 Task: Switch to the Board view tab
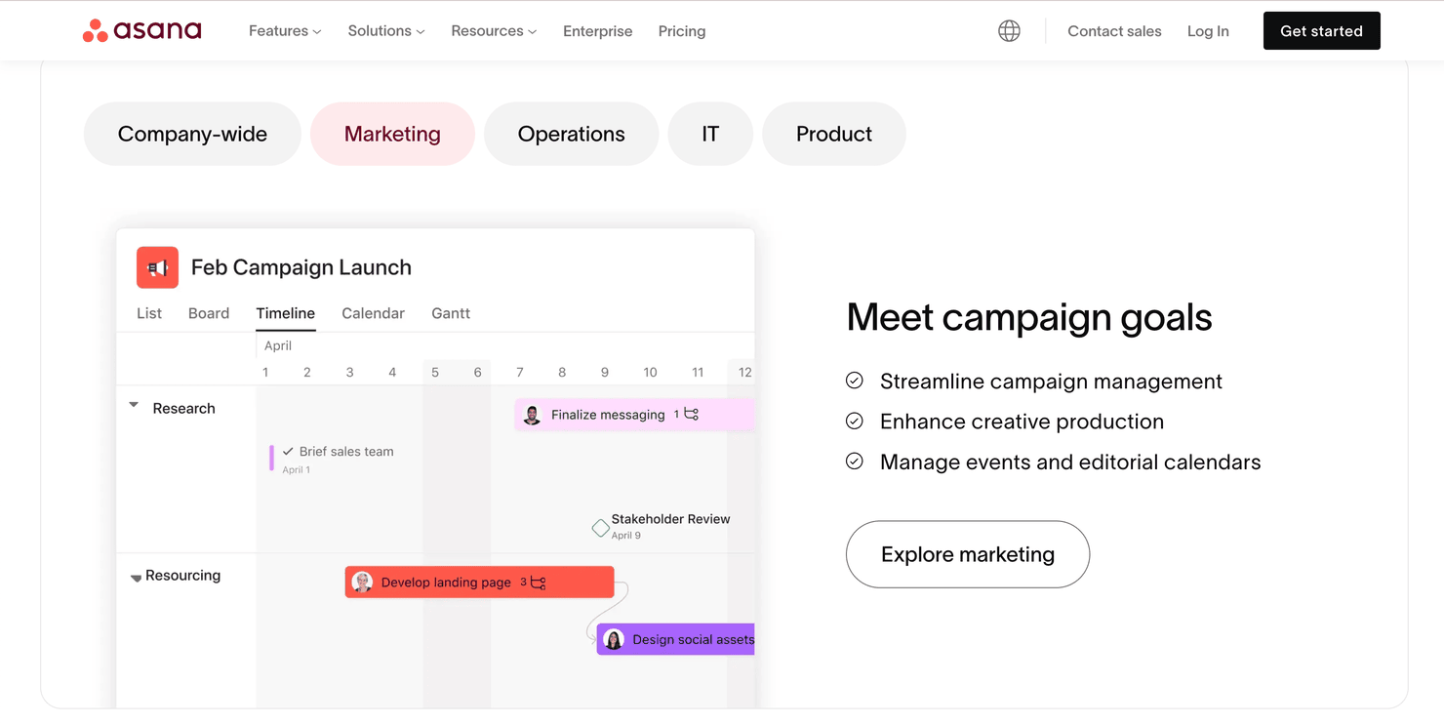209,313
